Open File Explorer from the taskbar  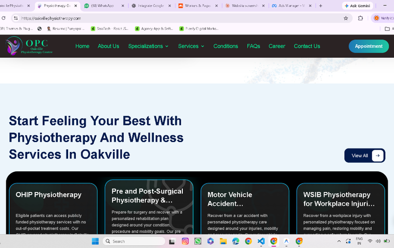pyautogui.click(x=223, y=241)
